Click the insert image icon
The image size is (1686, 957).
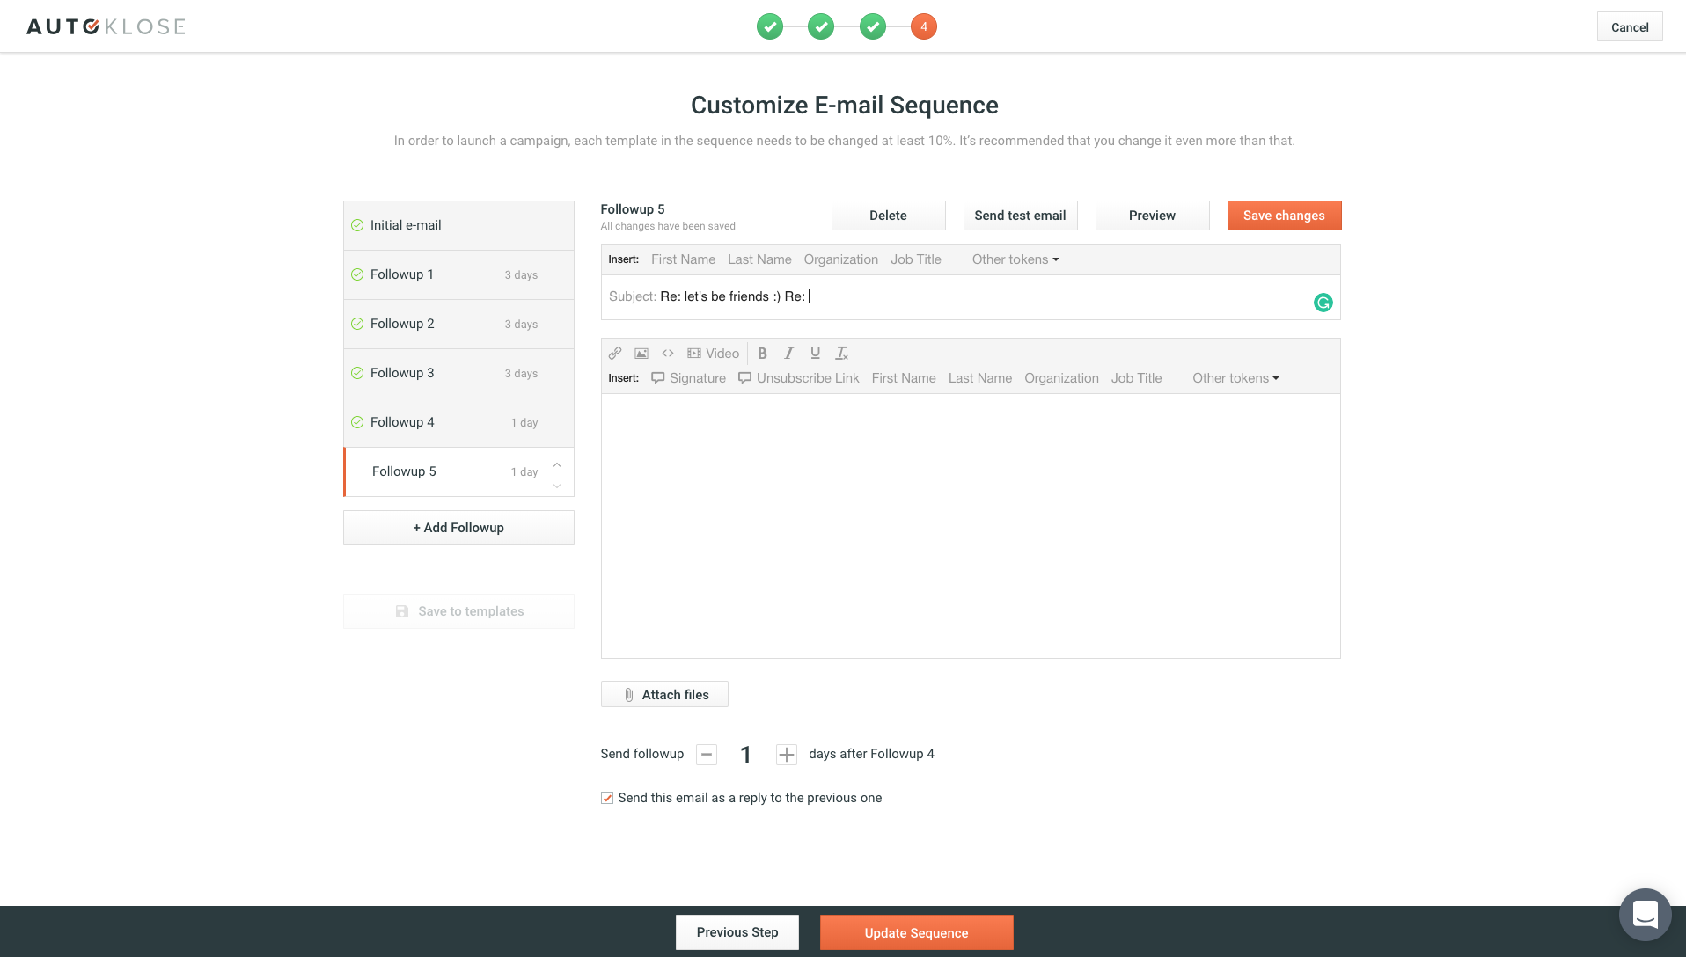(x=641, y=354)
